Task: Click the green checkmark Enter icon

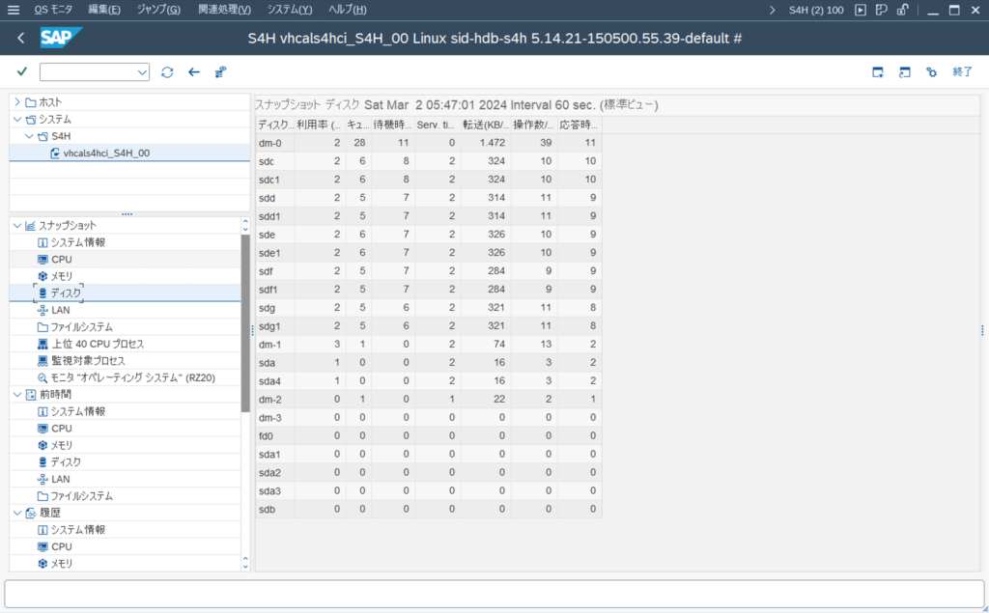Action: click(x=21, y=72)
